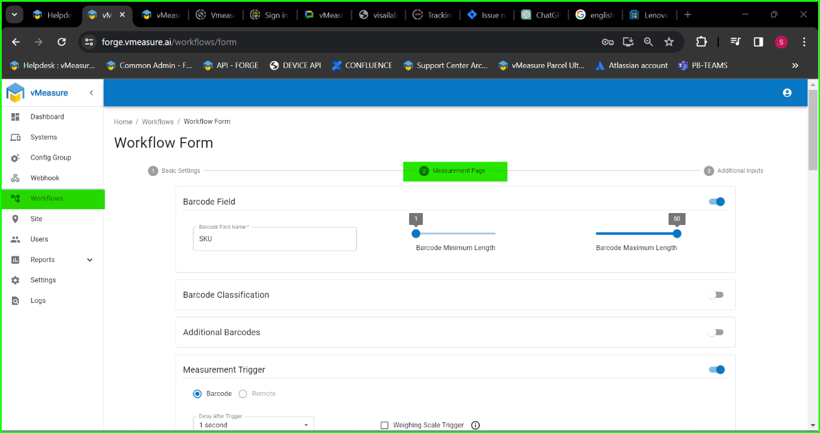Open the API - FORGE bookmark
The width and height of the screenshot is (820, 433).
coord(231,65)
